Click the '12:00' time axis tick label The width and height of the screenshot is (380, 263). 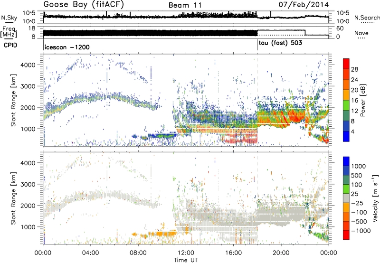(186, 253)
